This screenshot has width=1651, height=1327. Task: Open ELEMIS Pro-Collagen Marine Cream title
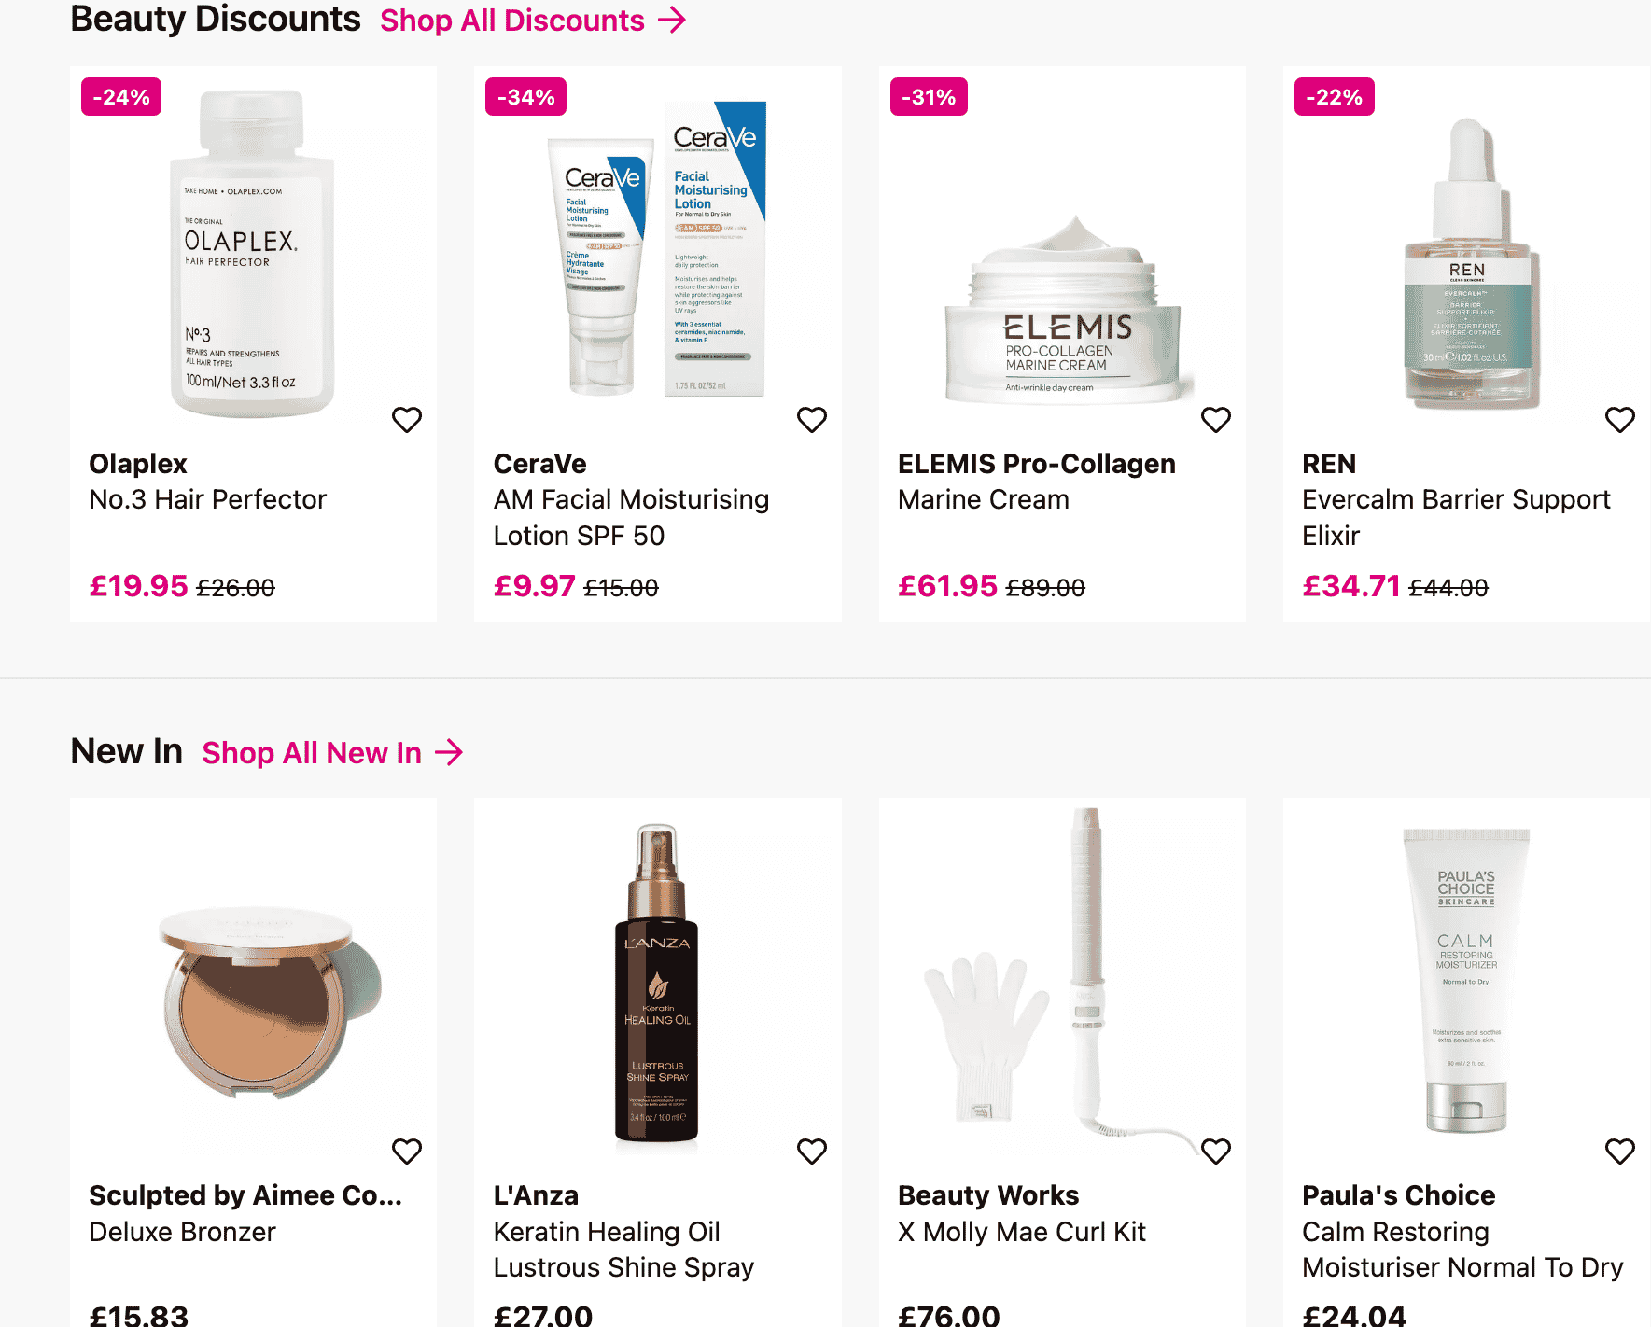coord(1036,482)
